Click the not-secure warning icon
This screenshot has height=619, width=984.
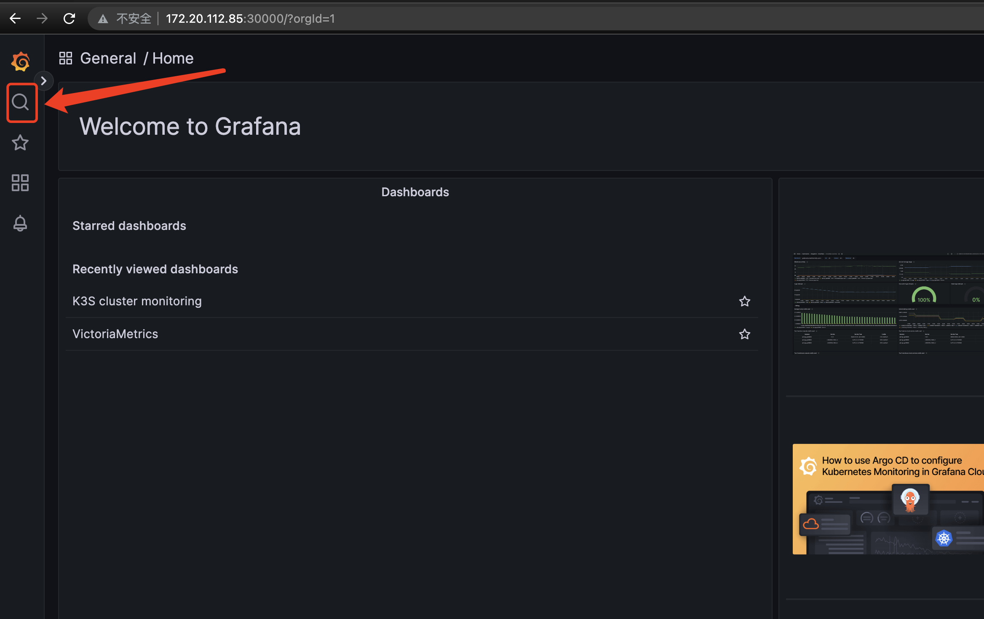pyautogui.click(x=103, y=19)
